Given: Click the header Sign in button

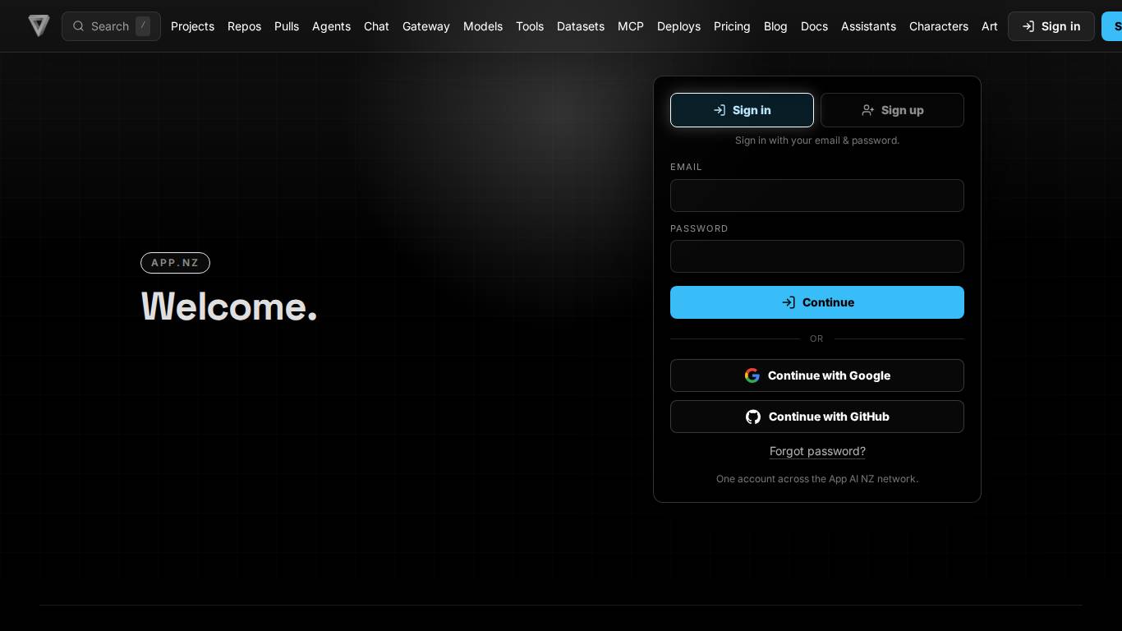Looking at the screenshot, I should (x=1051, y=26).
